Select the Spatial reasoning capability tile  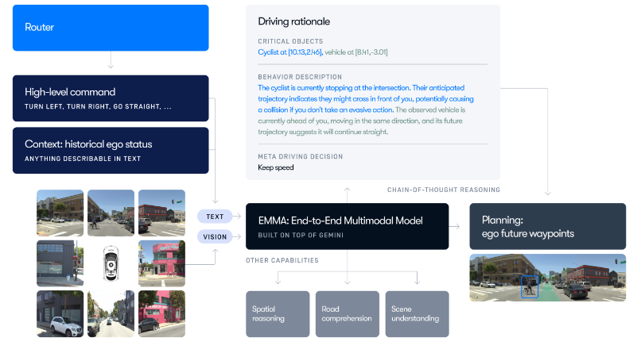click(278, 313)
